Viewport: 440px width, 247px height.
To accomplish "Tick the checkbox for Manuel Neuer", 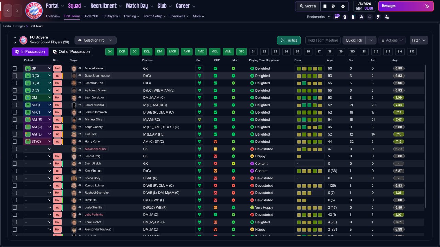I will [15, 68].
